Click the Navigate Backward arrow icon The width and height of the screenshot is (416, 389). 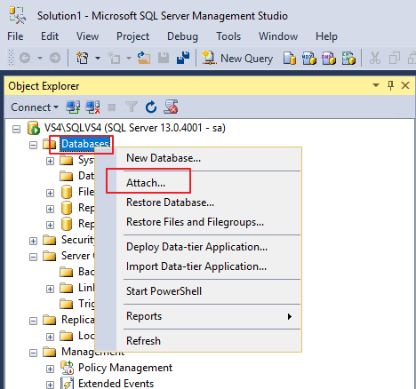tap(25, 58)
